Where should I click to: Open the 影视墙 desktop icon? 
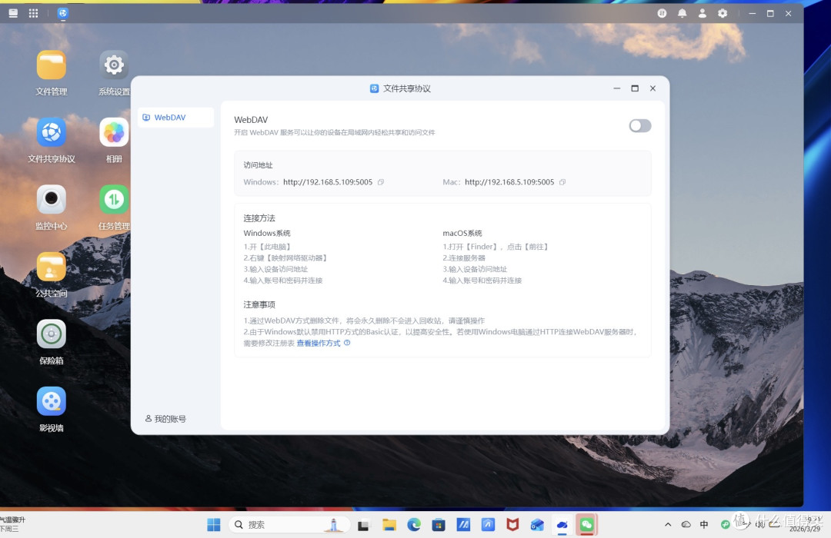click(52, 410)
